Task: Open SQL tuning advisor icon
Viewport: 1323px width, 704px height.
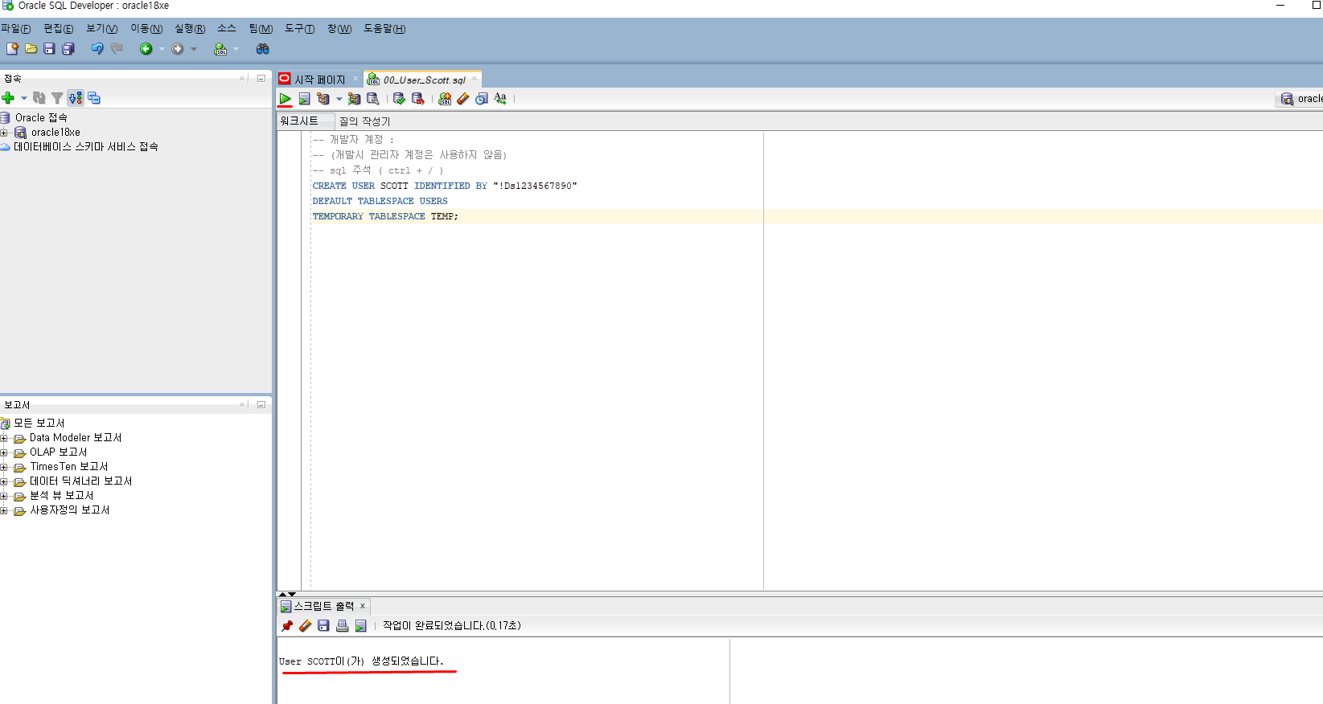Action: click(x=372, y=99)
